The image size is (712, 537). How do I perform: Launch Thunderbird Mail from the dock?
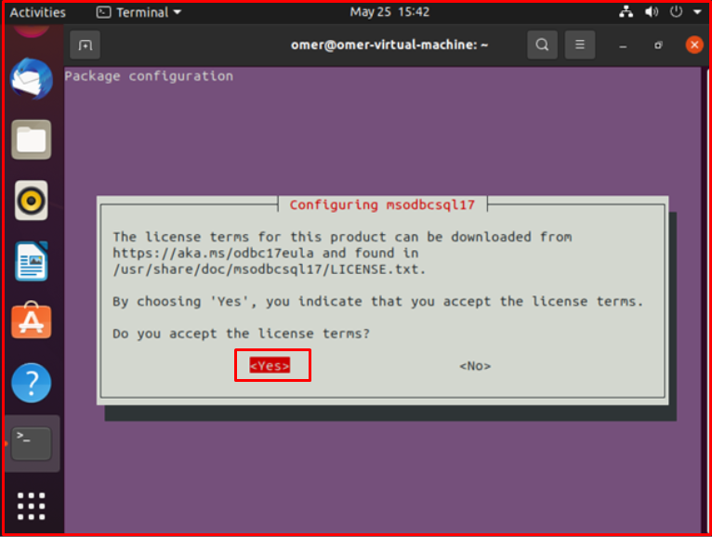coord(31,79)
